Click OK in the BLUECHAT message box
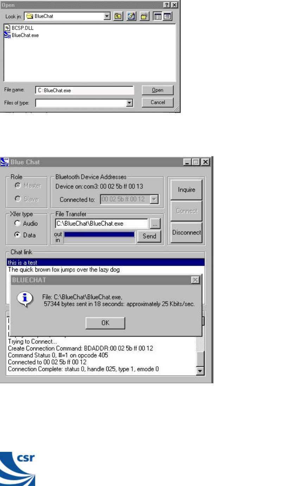This screenshot has width=285, height=486. tap(105, 323)
